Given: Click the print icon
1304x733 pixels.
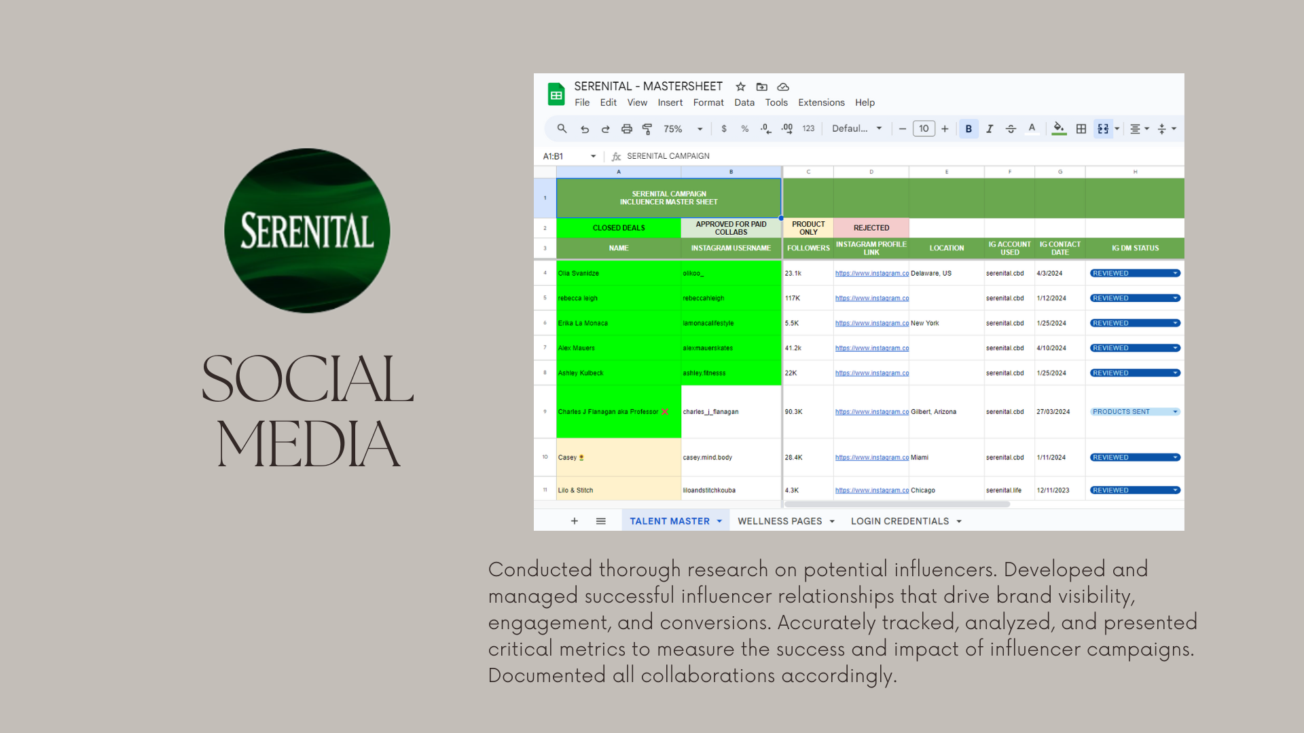Looking at the screenshot, I should click(626, 129).
